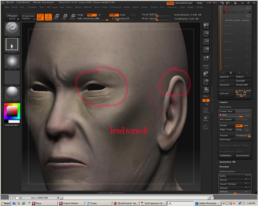Click the Menus toggle button

point(170,3)
